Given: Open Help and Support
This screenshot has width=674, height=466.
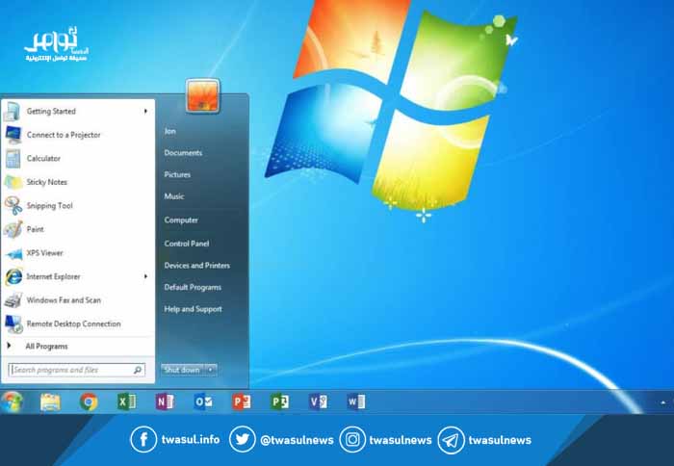Looking at the screenshot, I should coord(193,309).
